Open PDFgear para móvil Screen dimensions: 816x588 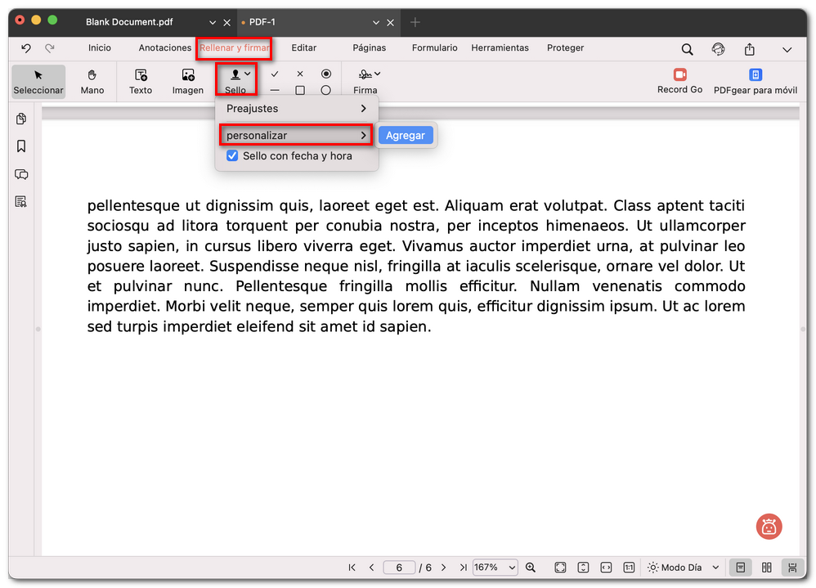(x=755, y=81)
